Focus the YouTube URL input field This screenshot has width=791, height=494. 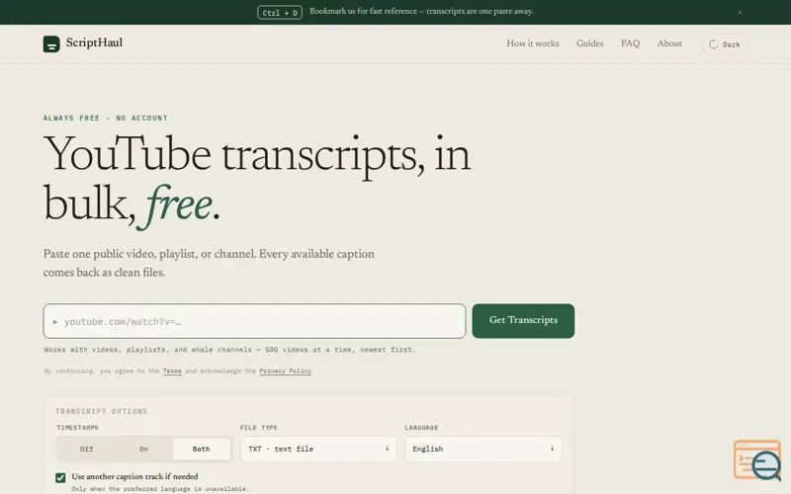pyautogui.click(x=254, y=321)
